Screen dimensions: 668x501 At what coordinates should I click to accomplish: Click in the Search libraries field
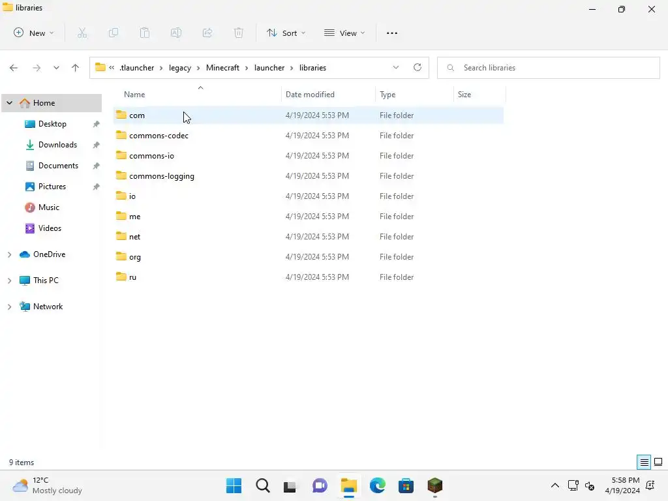549,68
